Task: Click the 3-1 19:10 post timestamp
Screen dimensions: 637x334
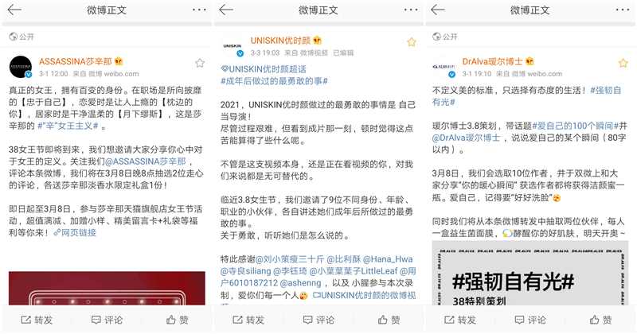Action: tap(477, 74)
